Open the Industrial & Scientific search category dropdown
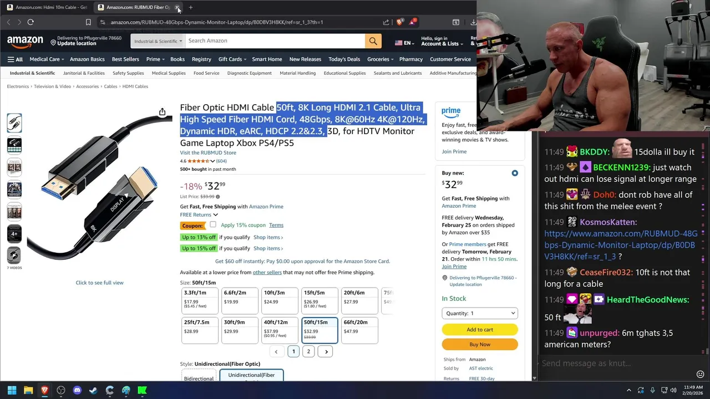This screenshot has height=399, width=710. [158, 41]
